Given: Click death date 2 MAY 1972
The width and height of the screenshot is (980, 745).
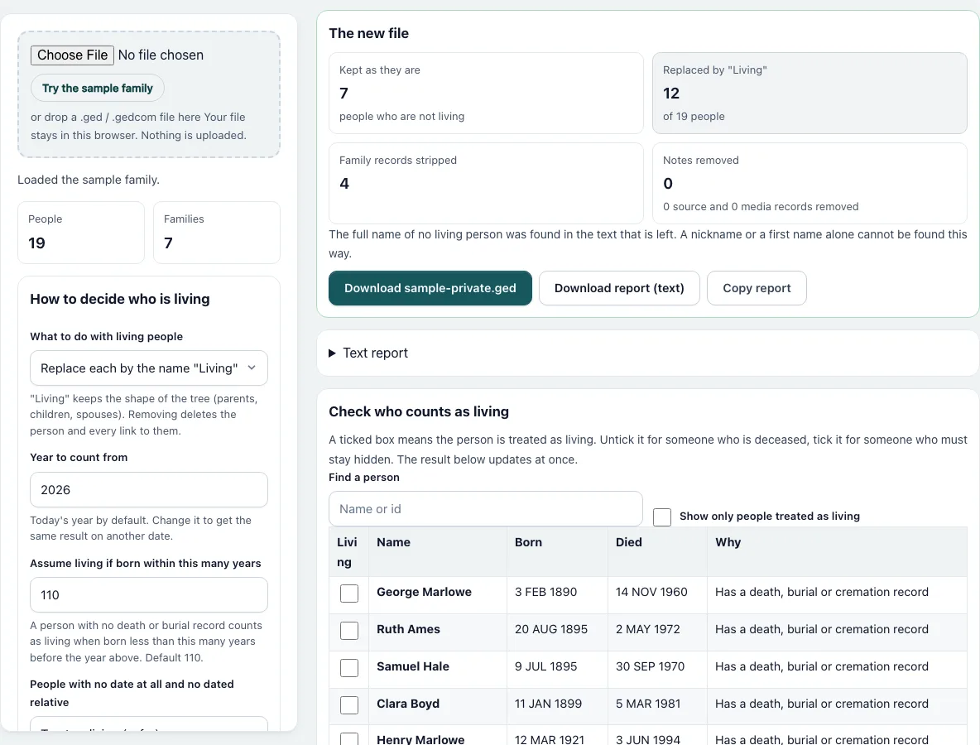Looking at the screenshot, I should (x=647, y=629).
